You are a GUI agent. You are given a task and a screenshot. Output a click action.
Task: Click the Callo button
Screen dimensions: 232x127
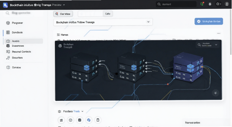pos(108,14)
